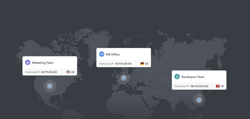The width and height of the screenshot is (250, 119).
Task: Click the Hong Kong flag icon
Action: tap(218, 86)
